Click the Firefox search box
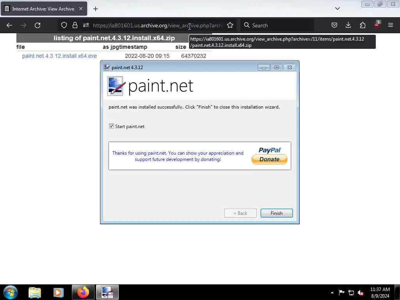Image resolution: width=400 pixels, height=300 pixels. point(277,25)
